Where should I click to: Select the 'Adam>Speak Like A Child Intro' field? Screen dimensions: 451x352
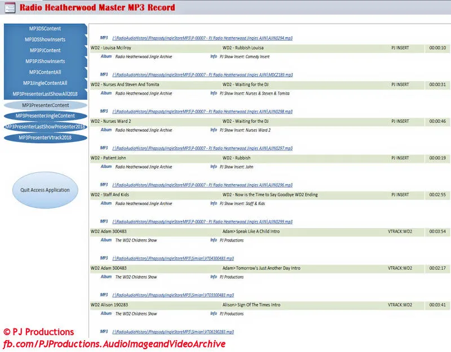click(x=251, y=231)
